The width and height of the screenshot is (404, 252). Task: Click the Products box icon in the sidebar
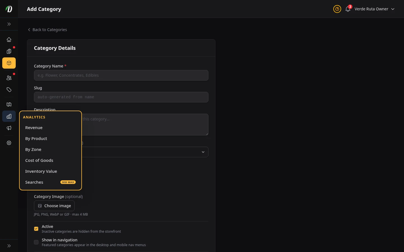coord(9,63)
